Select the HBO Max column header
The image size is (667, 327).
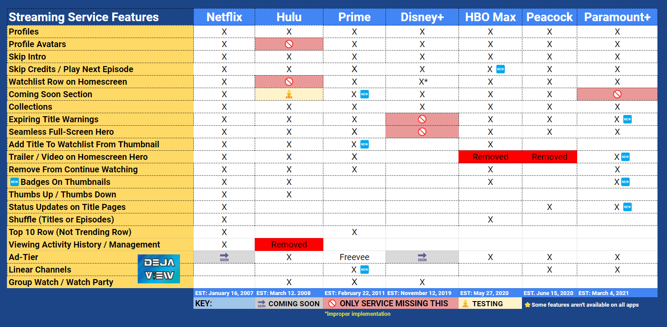pos(490,17)
